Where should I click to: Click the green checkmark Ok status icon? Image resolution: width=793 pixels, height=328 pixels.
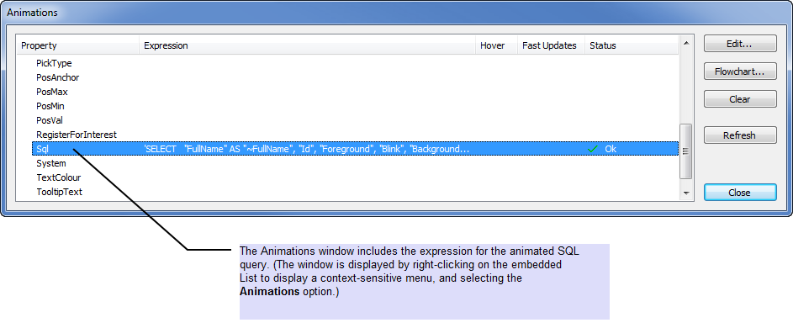point(593,149)
